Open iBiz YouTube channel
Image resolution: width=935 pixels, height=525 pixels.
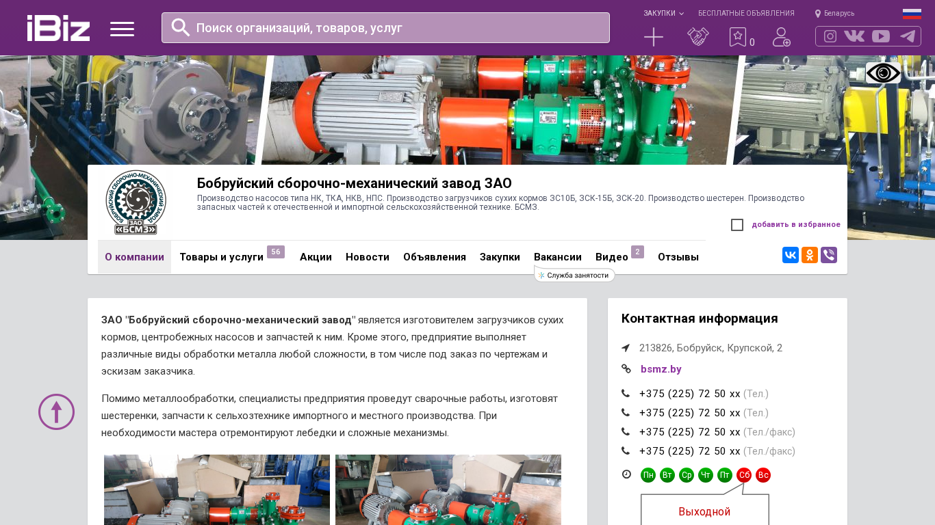click(881, 36)
